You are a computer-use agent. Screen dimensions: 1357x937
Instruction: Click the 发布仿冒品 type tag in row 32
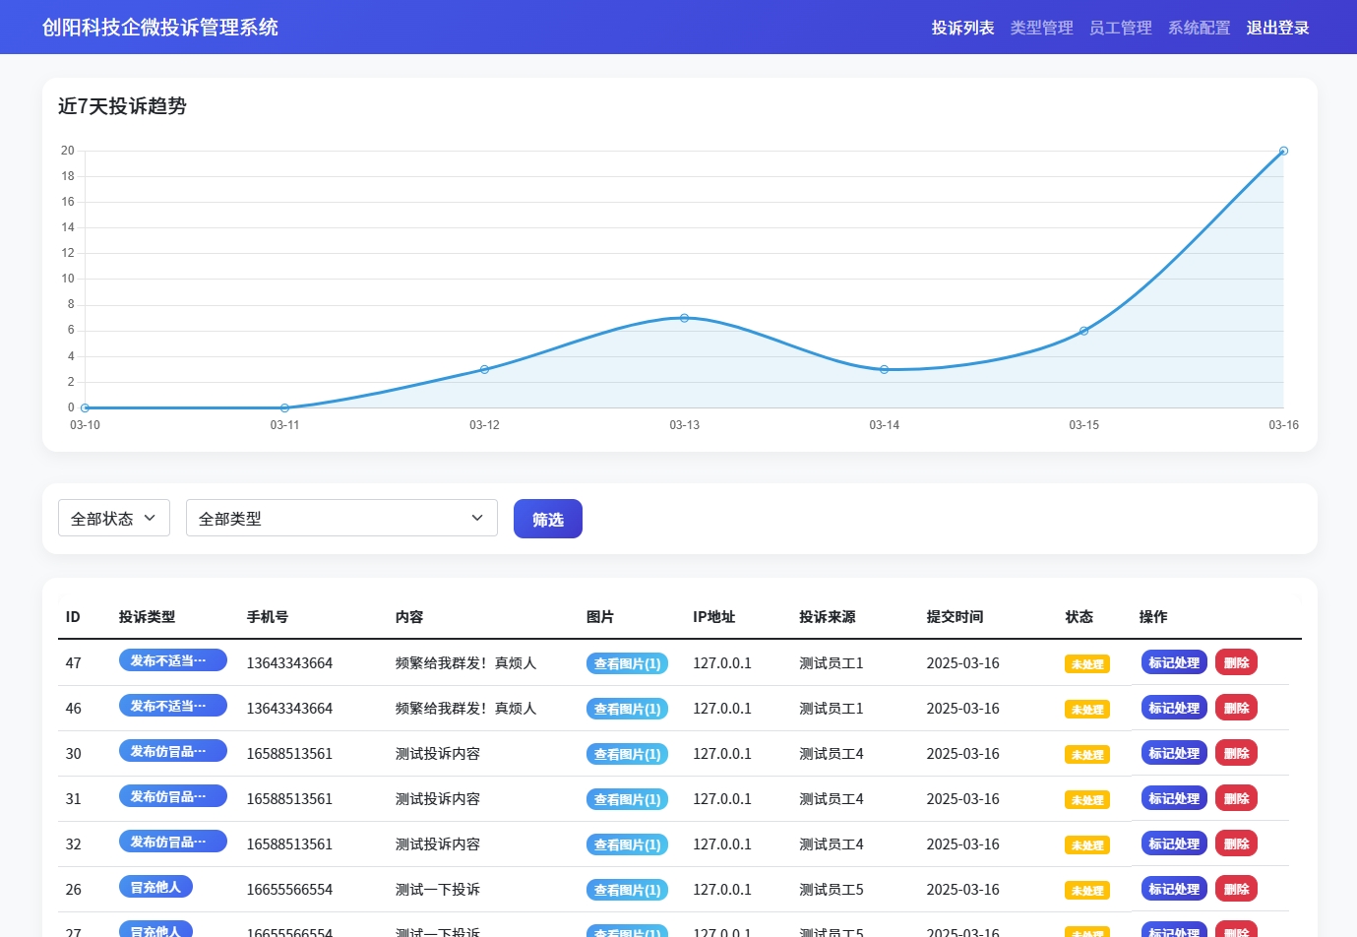(173, 842)
